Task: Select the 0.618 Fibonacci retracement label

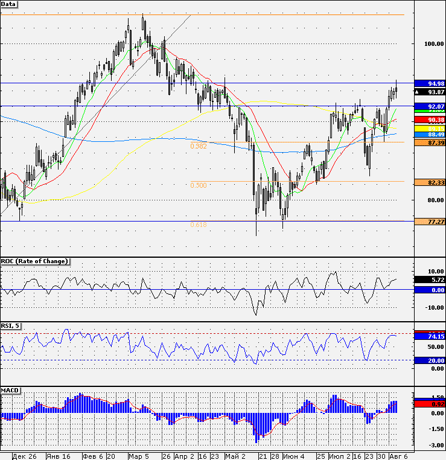Action: pos(199,225)
